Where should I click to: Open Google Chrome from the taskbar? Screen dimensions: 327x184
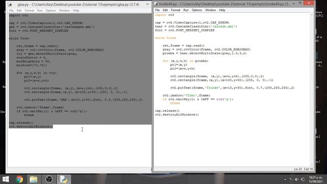pos(19,179)
